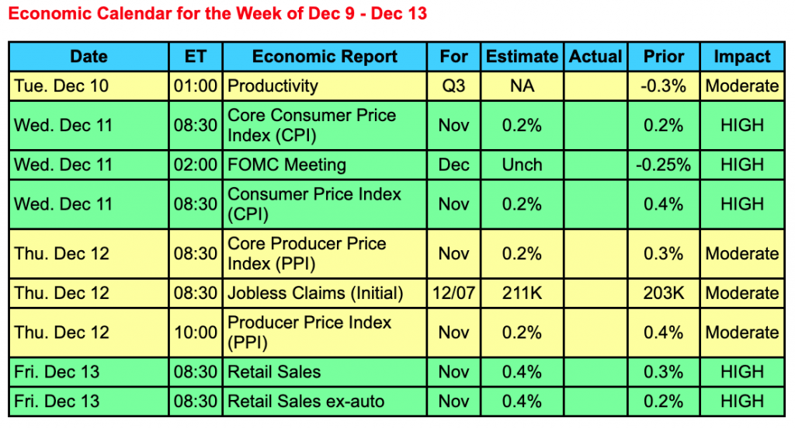Click the "Date" column header

point(89,57)
